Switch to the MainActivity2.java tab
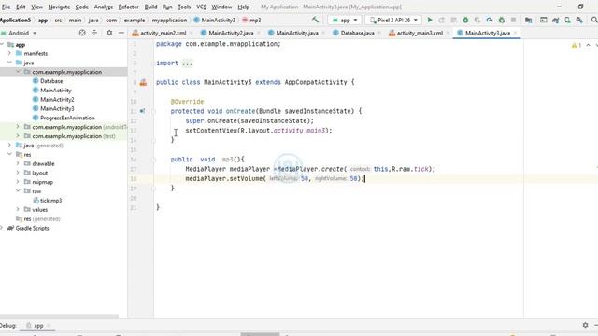The height and width of the screenshot is (336, 598). [x=231, y=34]
